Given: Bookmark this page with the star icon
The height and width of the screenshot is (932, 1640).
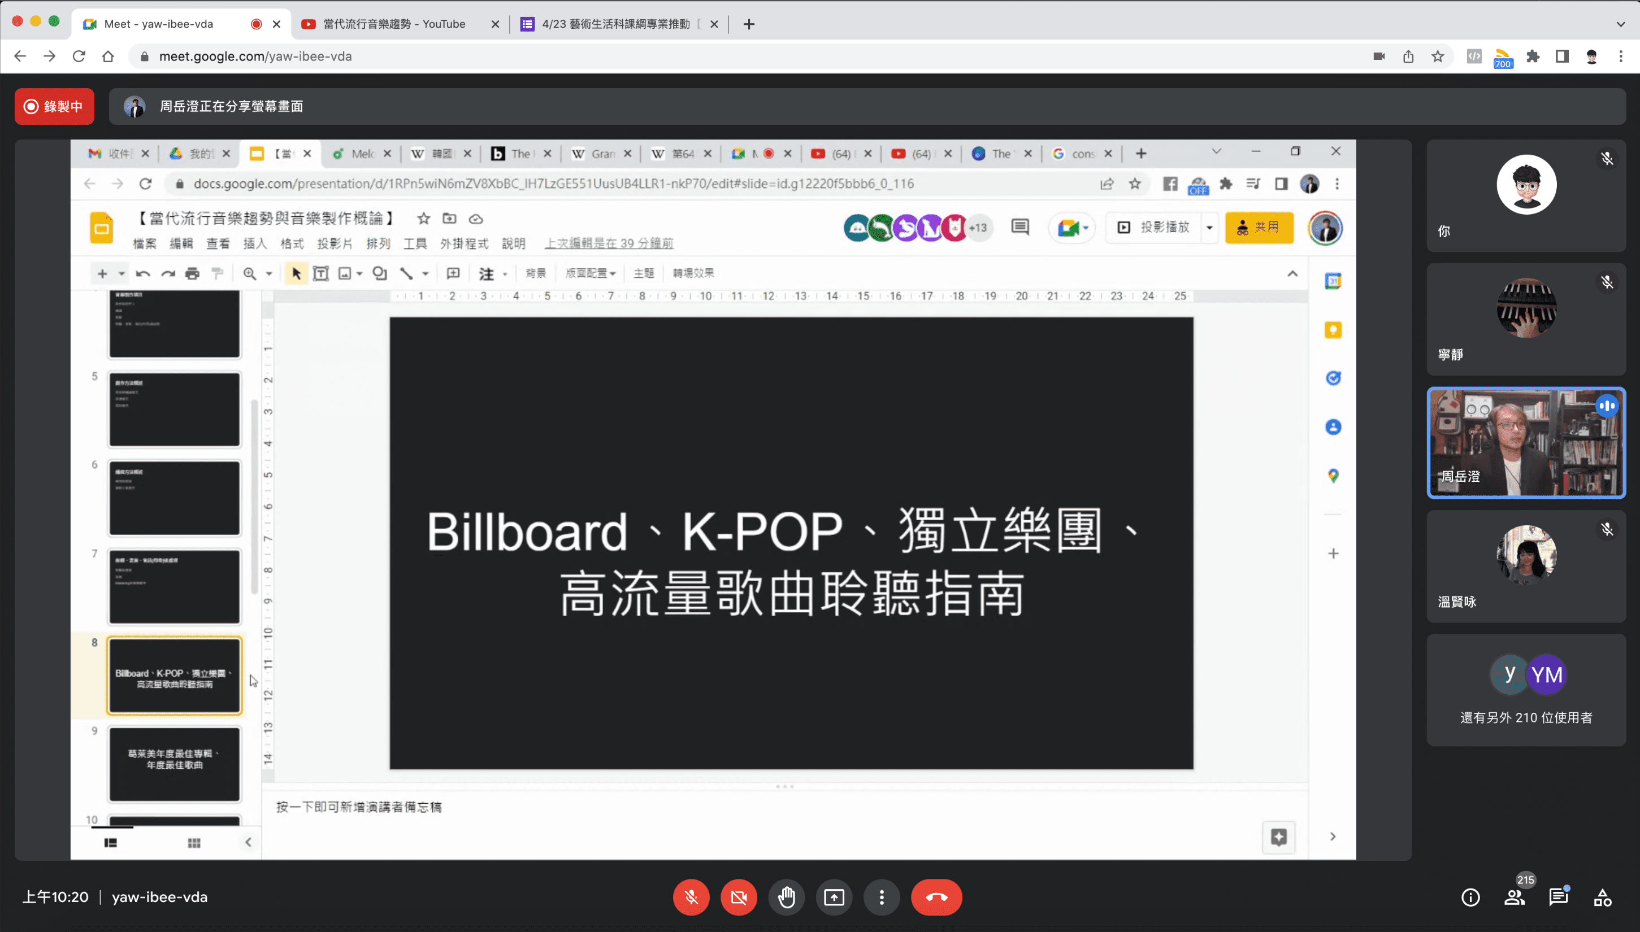Looking at the screenshot, I should [1438, 56].
